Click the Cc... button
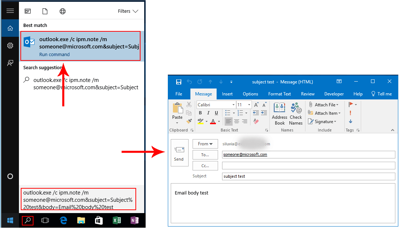 pos(205,166)
